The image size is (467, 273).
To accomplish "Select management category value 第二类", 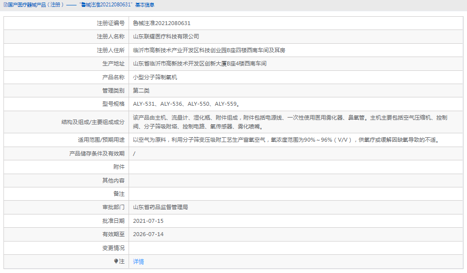I will [x=141, y=91].
